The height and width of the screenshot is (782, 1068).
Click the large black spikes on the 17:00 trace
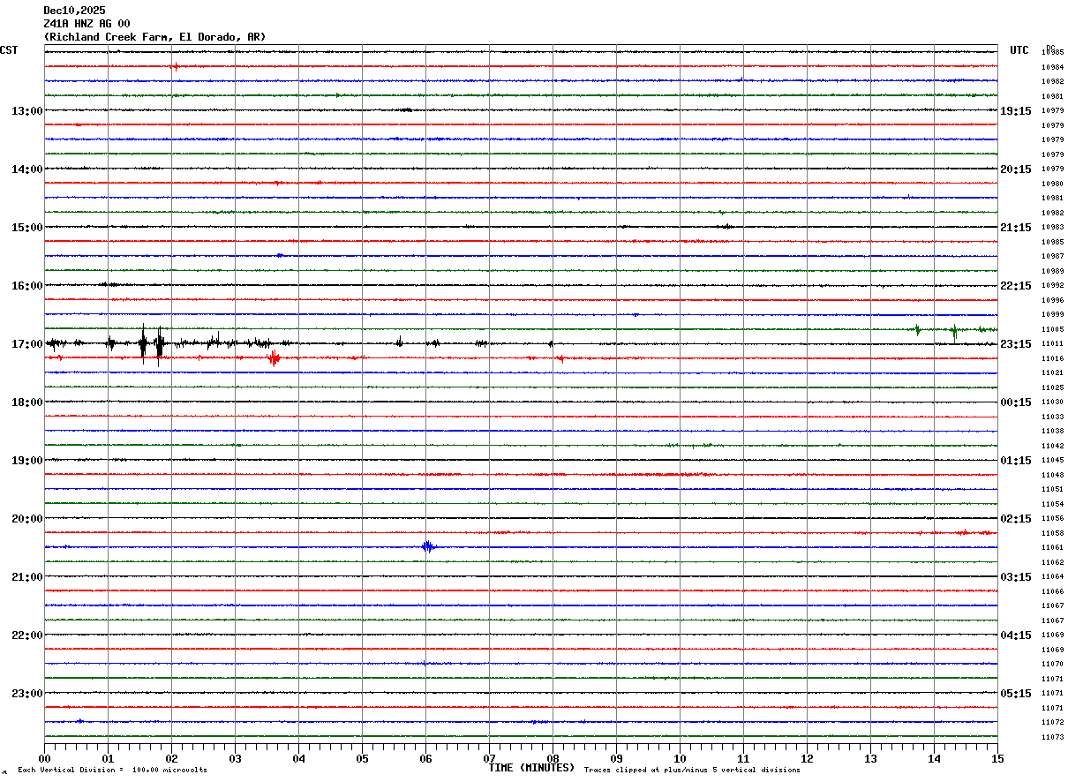click(151, 344)
